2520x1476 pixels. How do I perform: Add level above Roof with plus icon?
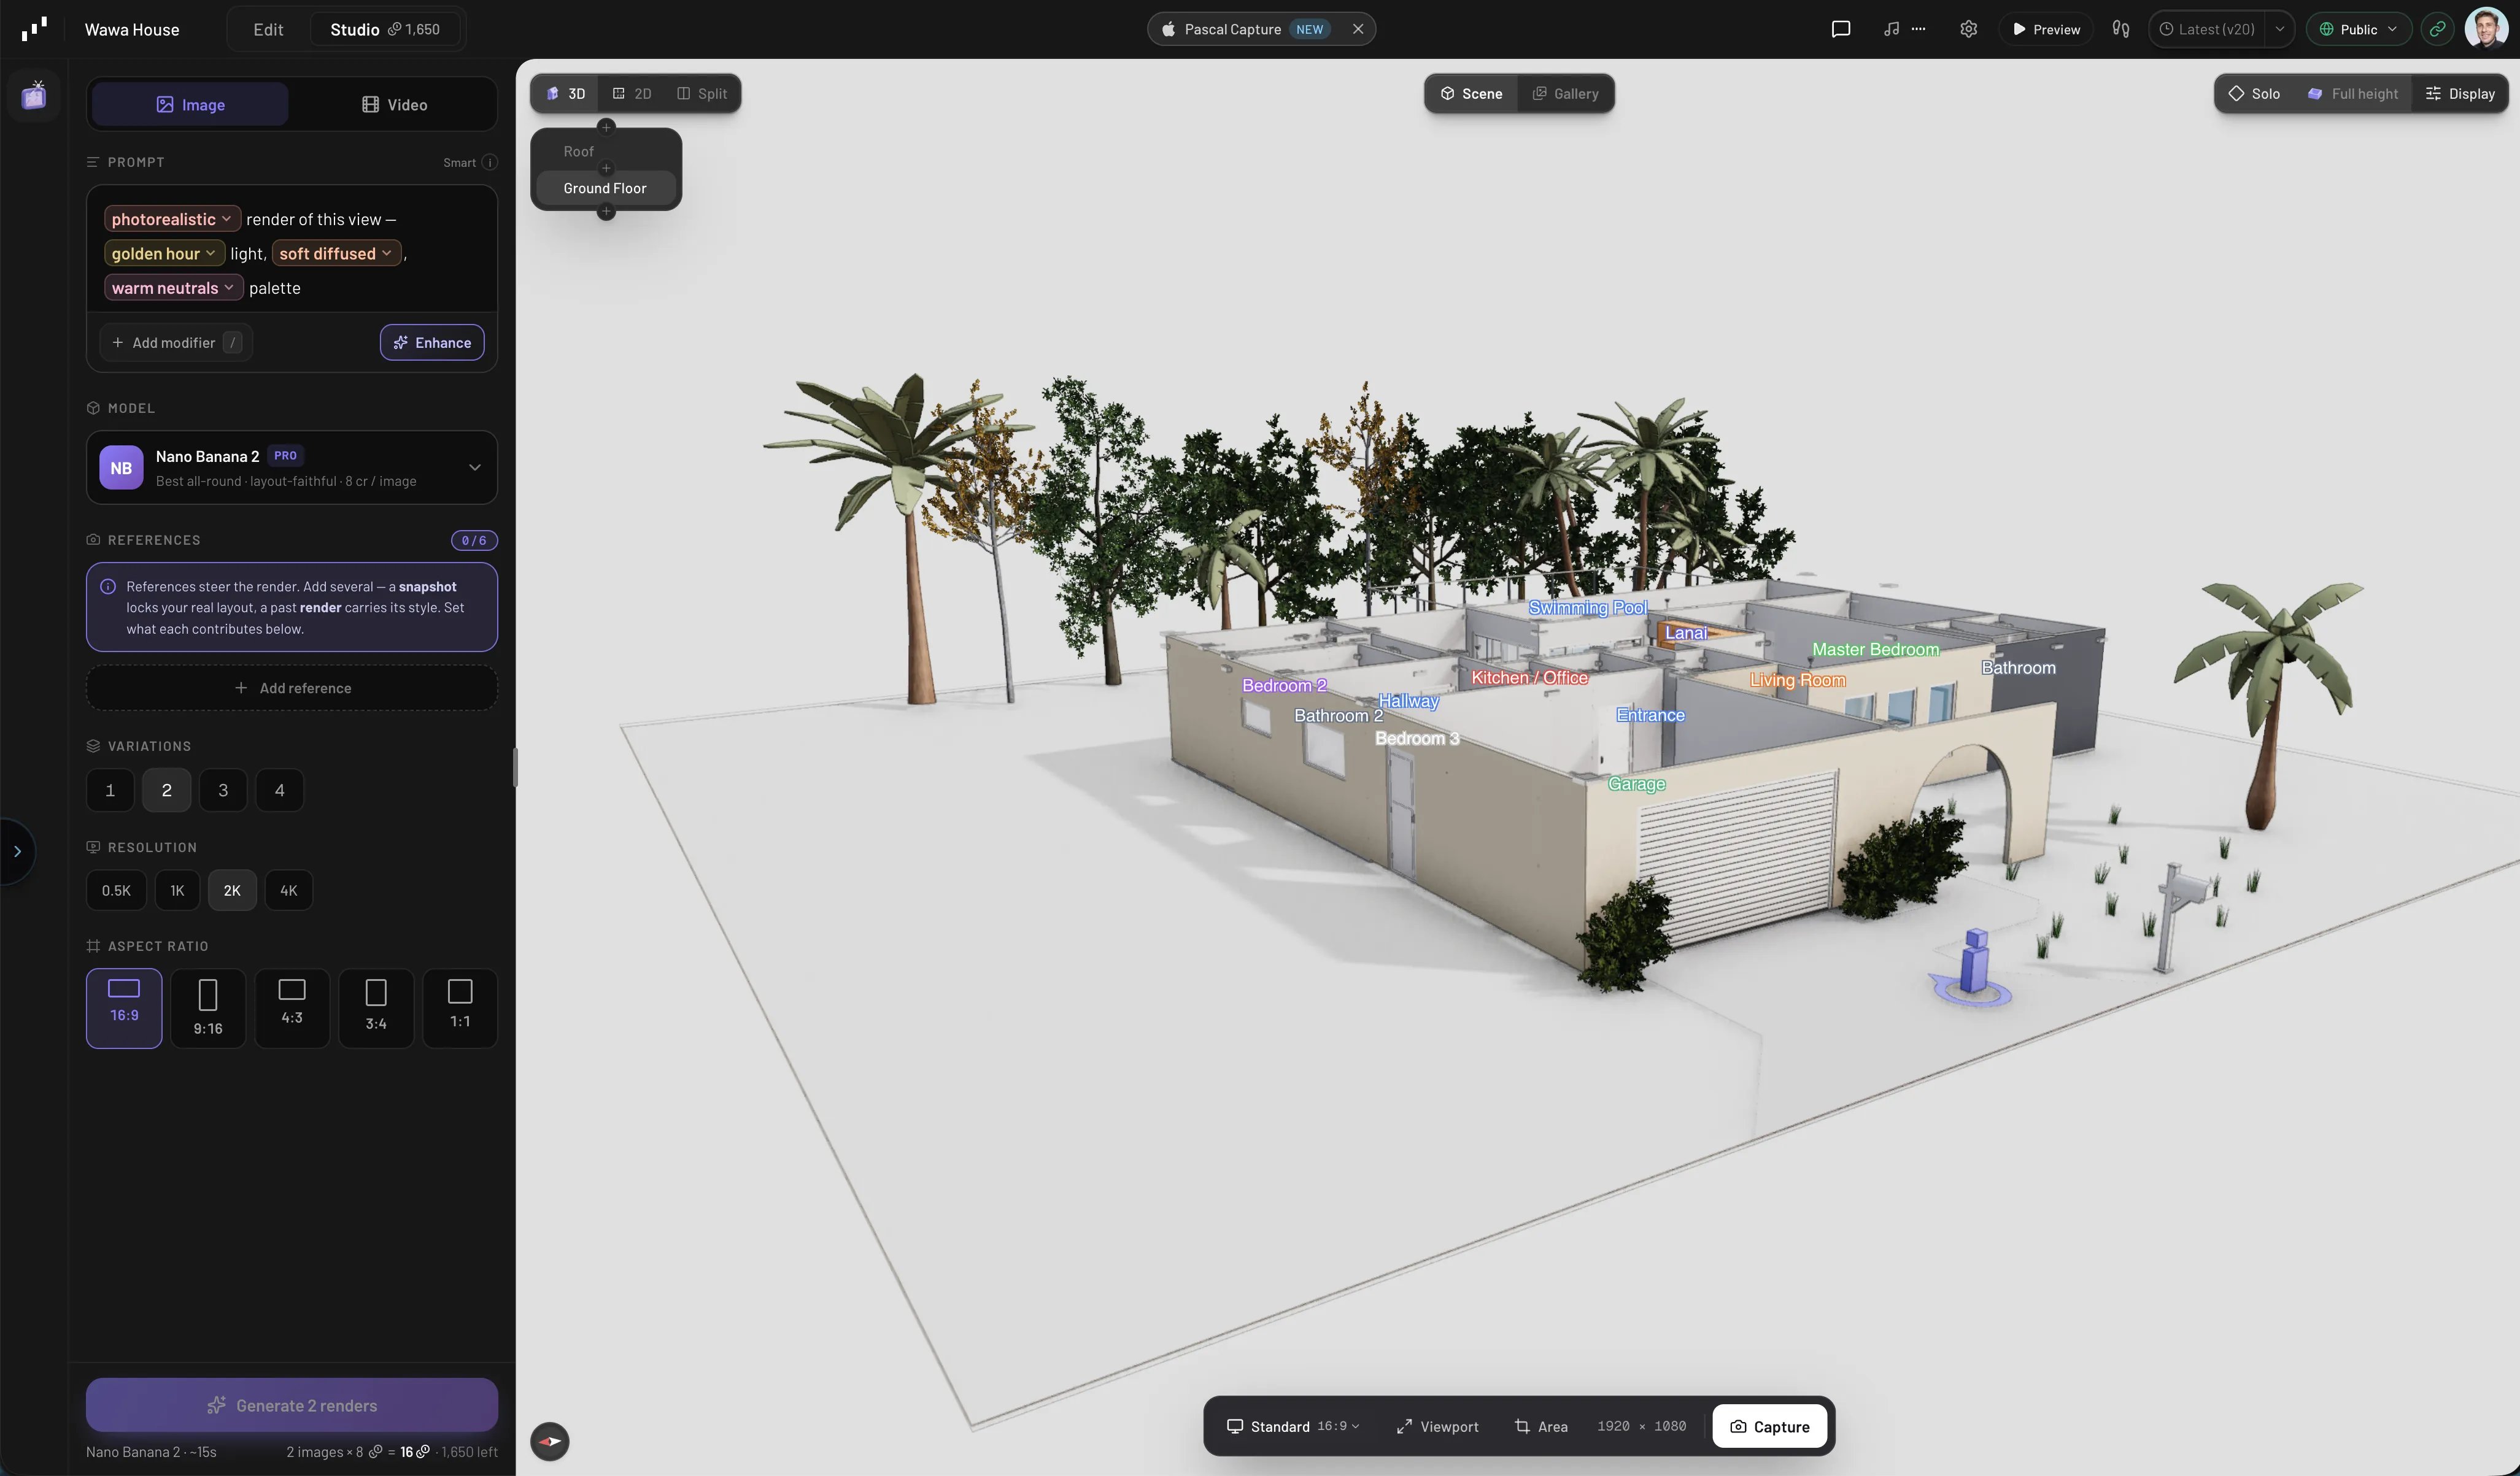[605, 127]
